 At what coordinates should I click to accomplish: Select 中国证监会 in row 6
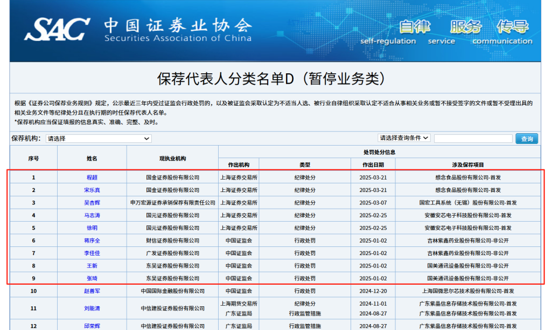(239, 240)
